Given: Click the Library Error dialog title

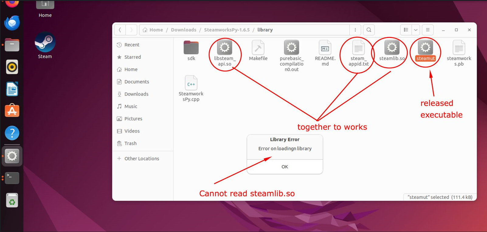Looking at the screenshot, I should click(285, 139).
